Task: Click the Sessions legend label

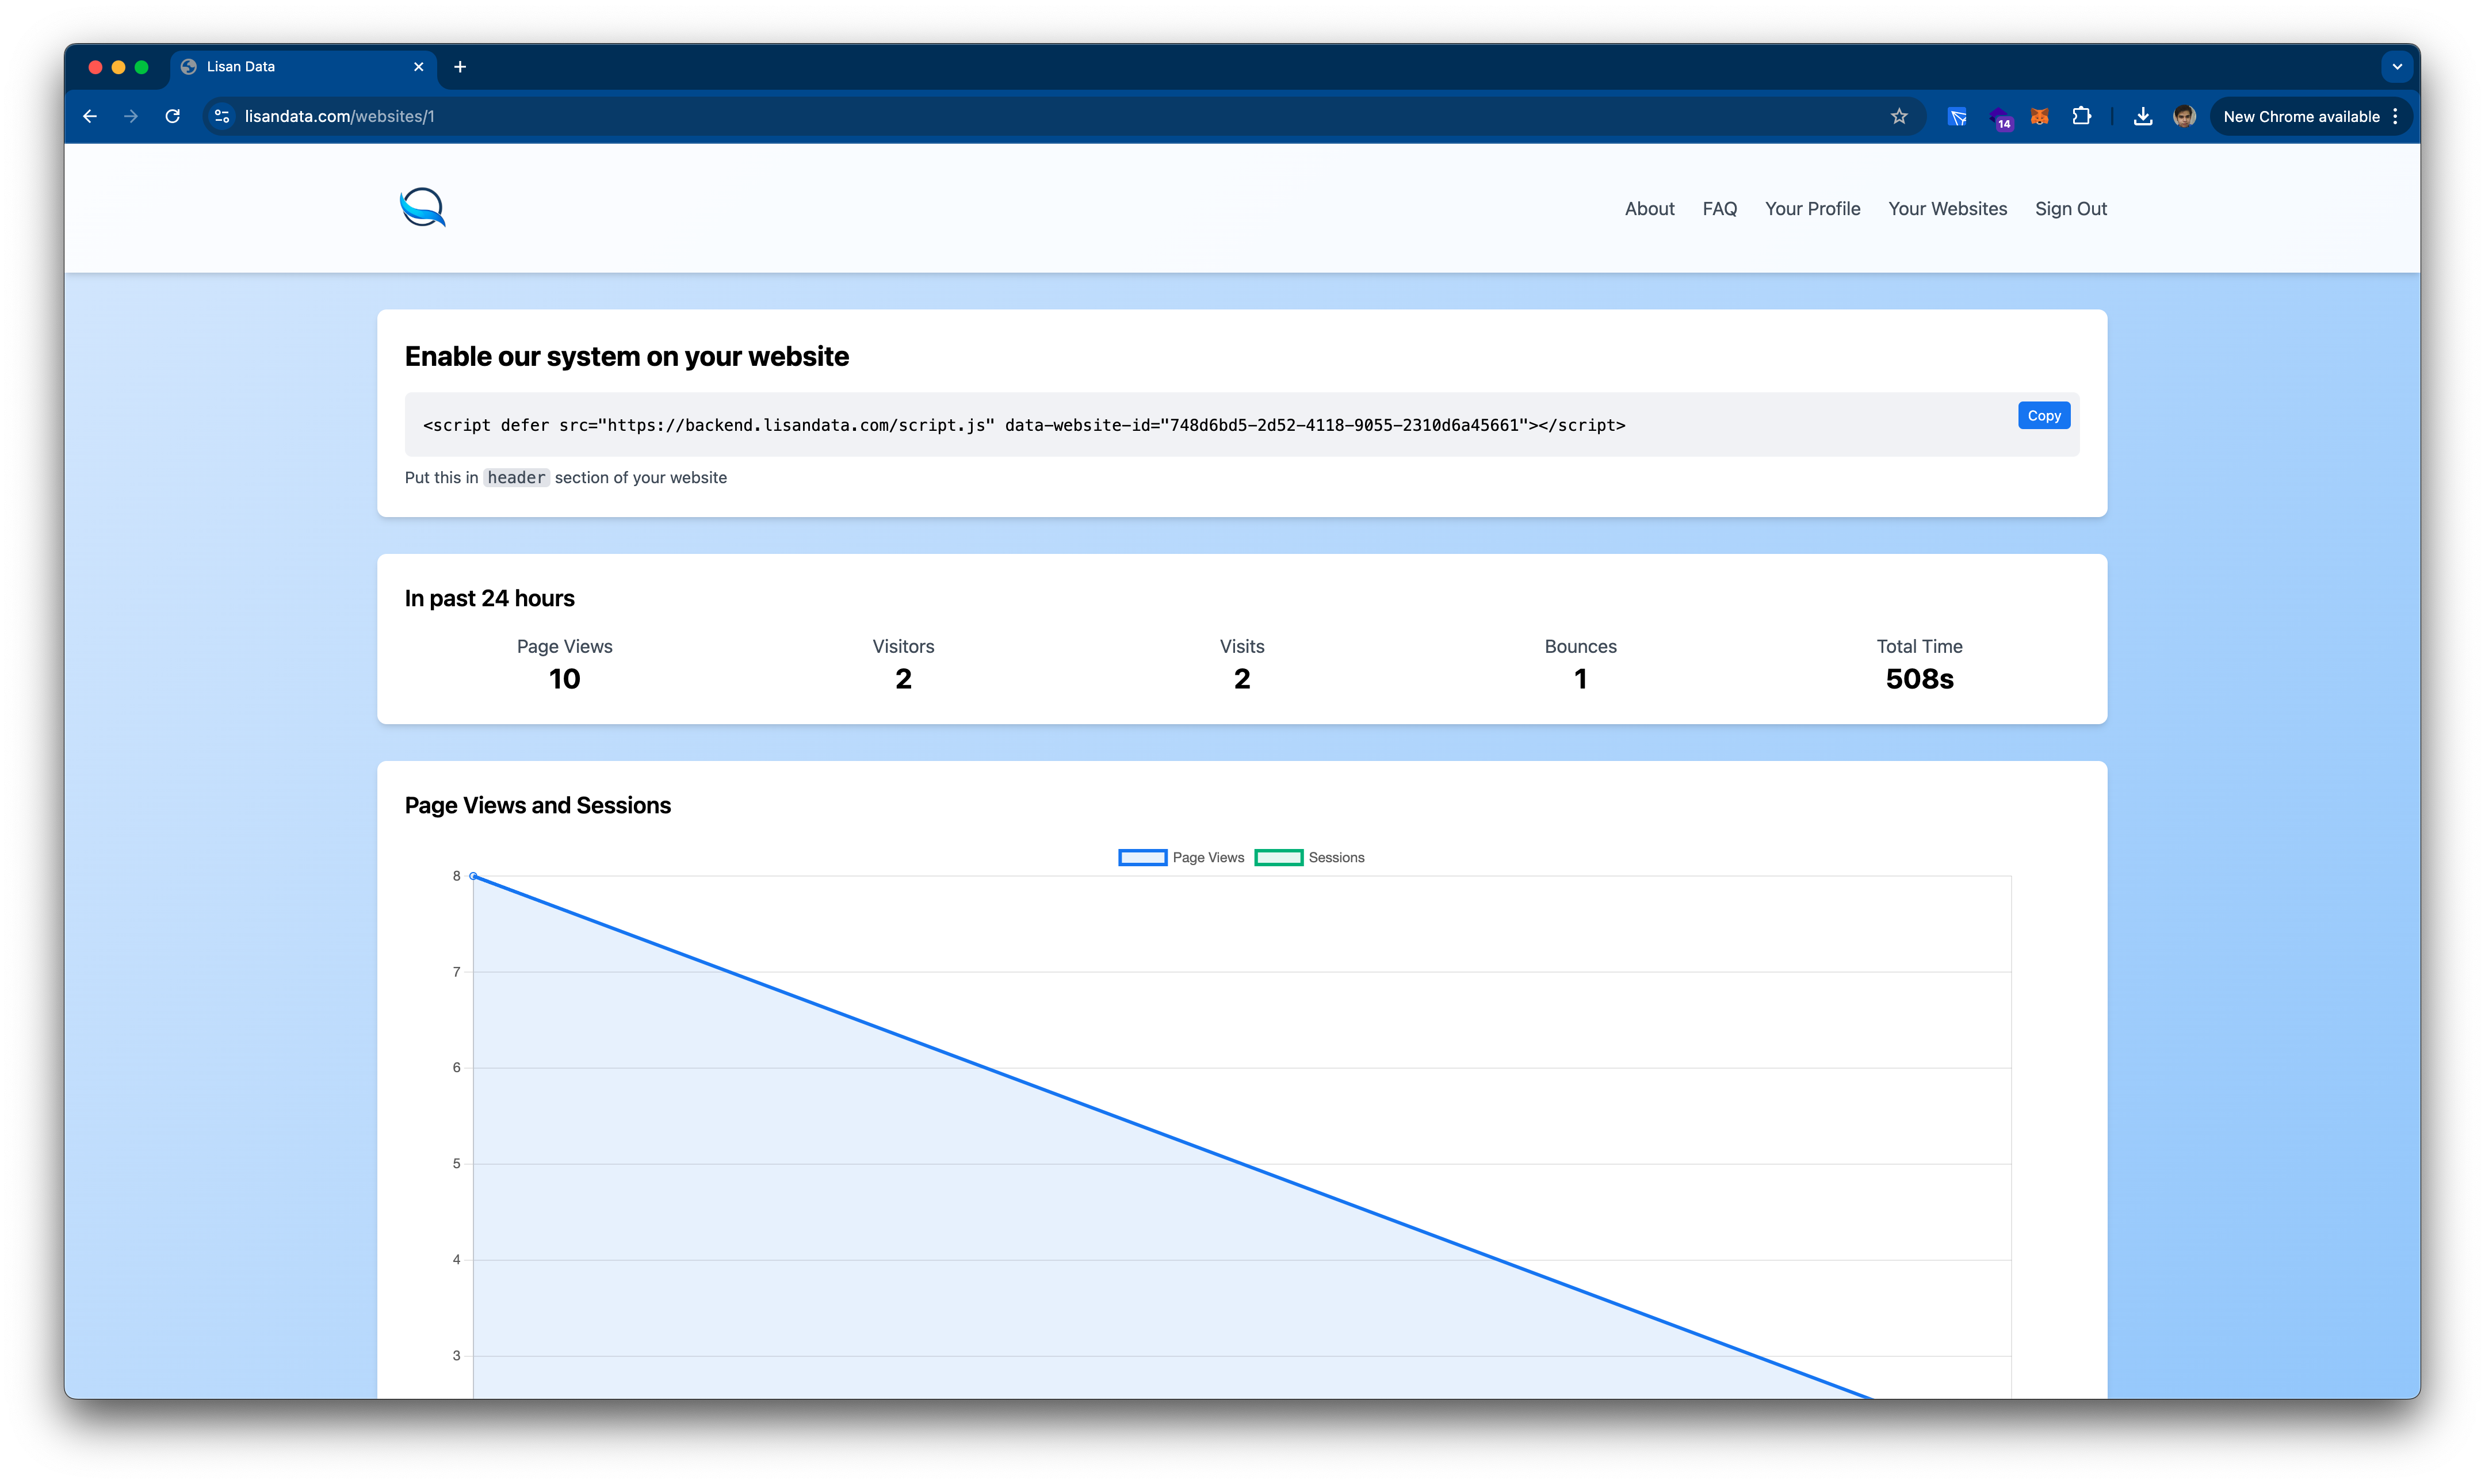Action: (x=1336, y=858)
